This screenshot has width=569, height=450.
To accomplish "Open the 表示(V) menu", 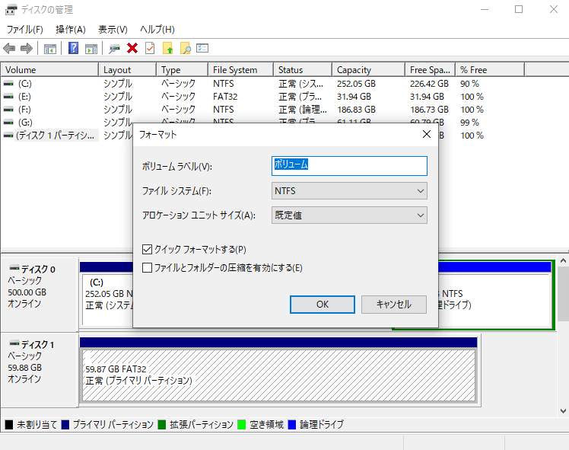I will click(113, 30).
